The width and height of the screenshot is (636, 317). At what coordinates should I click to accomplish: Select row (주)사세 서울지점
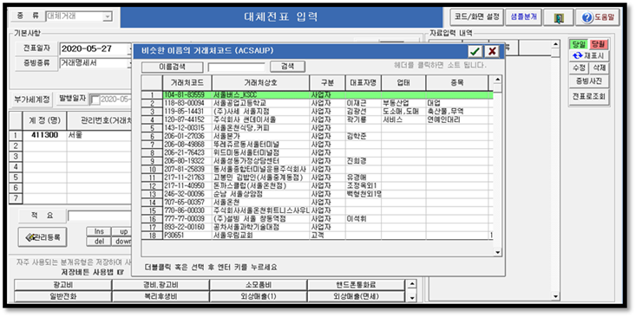[318, 111]
